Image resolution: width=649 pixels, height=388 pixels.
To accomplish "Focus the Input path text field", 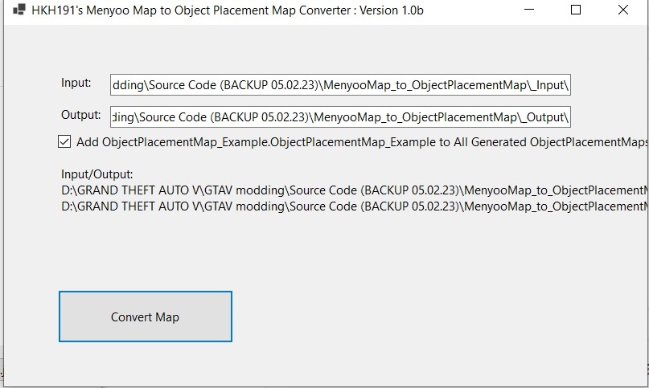I will tap(341, 84).
